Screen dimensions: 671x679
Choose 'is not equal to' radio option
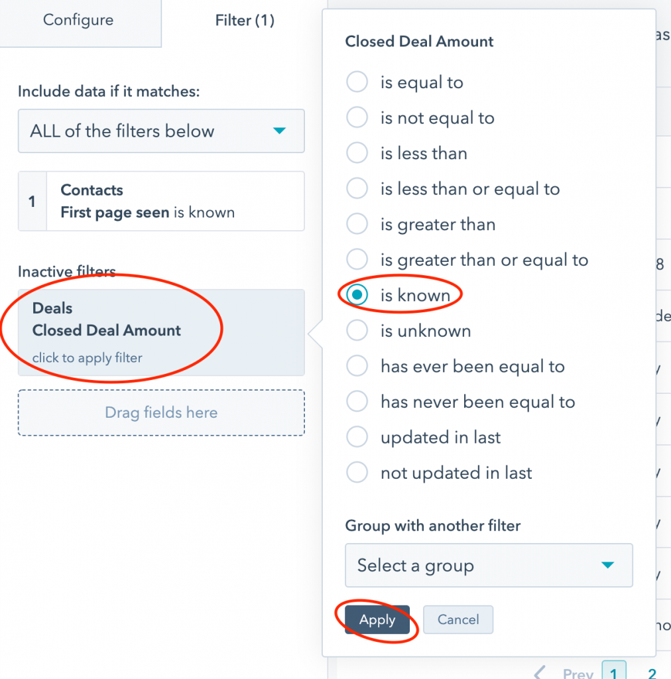tap(357, 118)
